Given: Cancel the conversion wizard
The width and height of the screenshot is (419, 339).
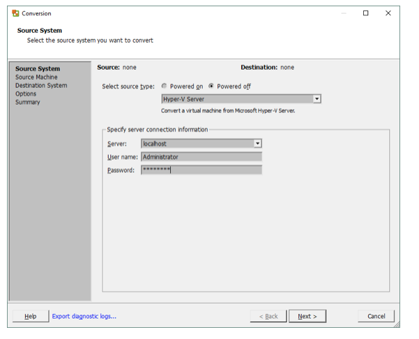Looking at the screenshot, I should pos(376,316).
